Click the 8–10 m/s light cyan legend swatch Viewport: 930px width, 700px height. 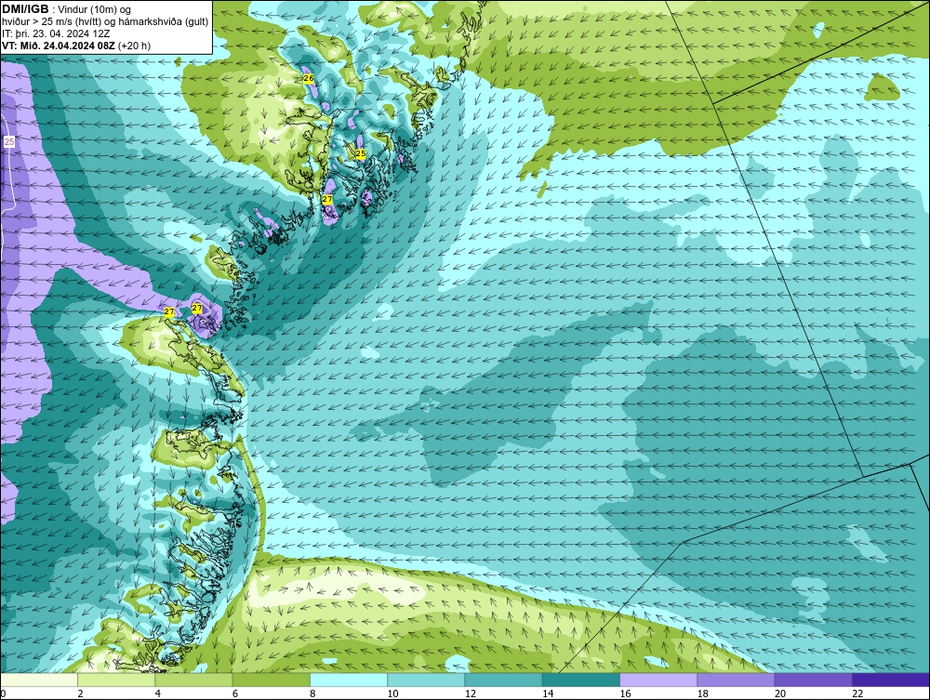[x=349, y=680]
